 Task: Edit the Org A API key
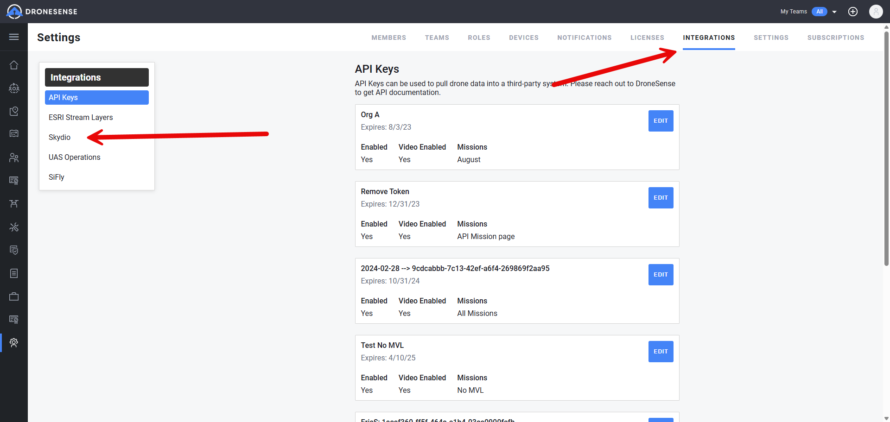[661, 121]
